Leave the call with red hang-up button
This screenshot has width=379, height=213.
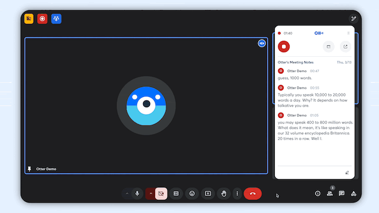point(253,193)
